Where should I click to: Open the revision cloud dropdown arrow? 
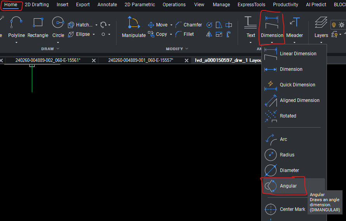click(x=109, y=25)
